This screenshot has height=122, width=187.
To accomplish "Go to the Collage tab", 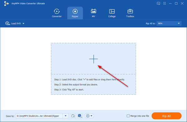I will (x=112, y=13).
